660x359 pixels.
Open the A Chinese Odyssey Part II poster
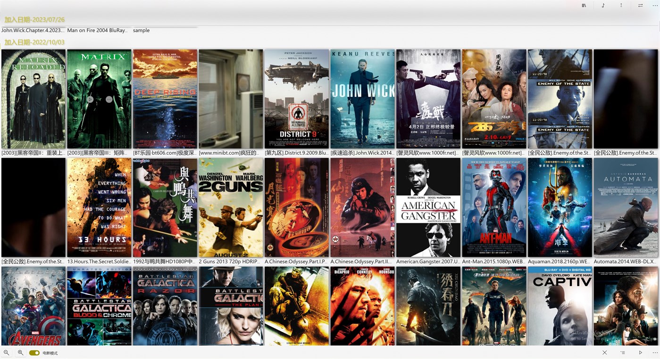tap(362, 207)
